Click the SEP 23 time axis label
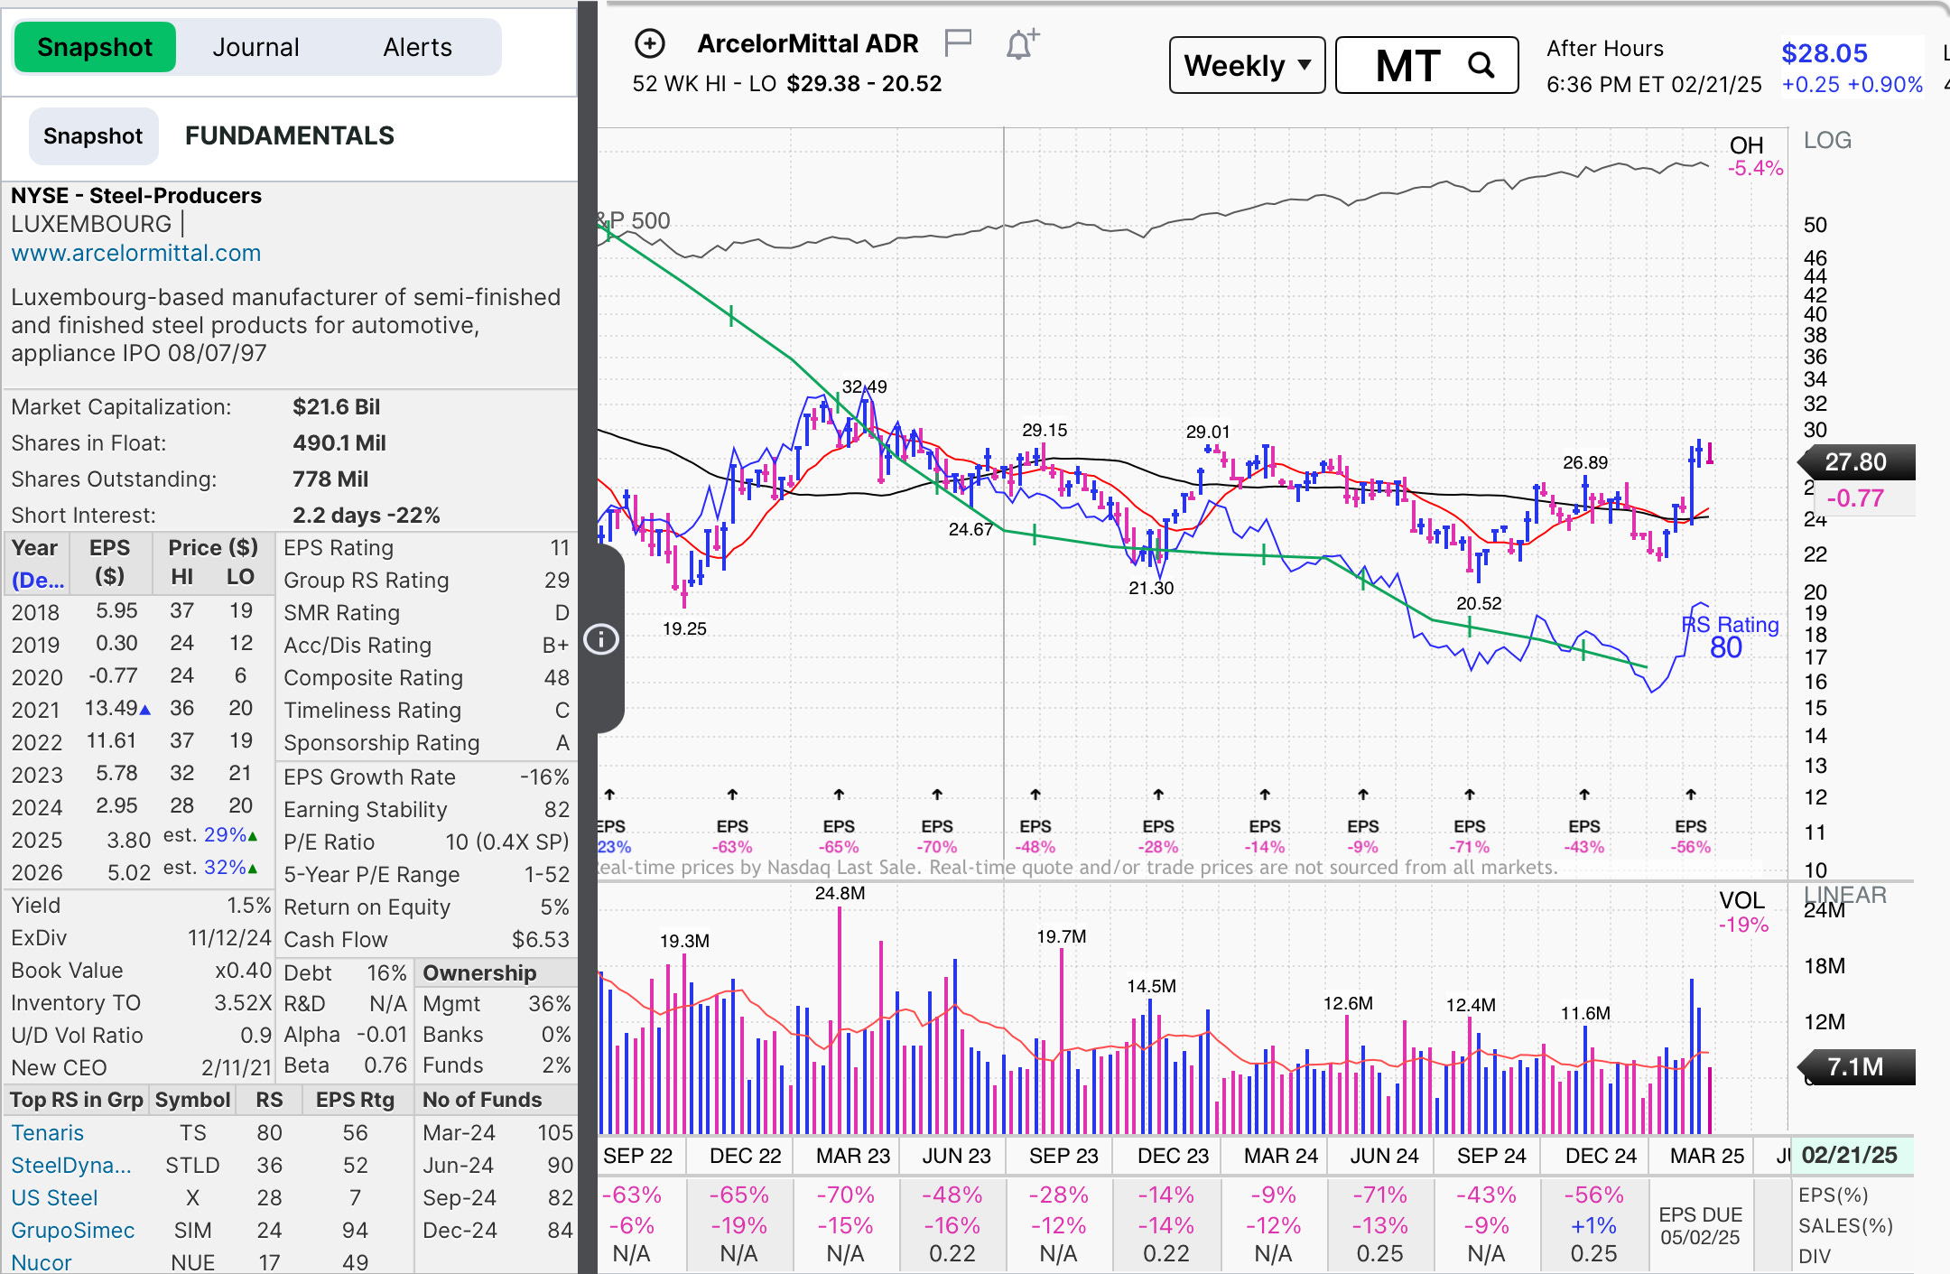 tap(1063, 1156)
